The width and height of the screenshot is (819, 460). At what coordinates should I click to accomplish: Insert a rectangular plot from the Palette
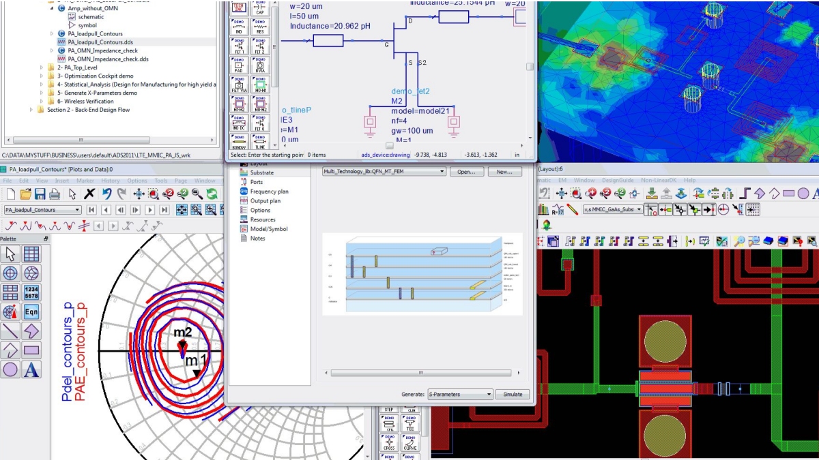[31, 254]
